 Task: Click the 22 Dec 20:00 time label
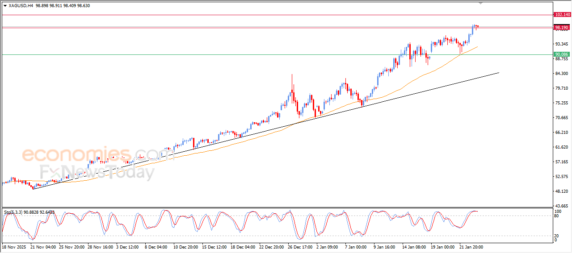point(272,247)
